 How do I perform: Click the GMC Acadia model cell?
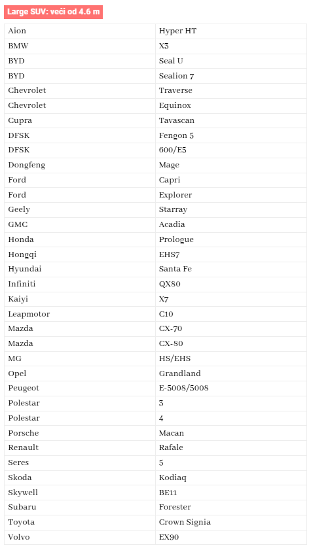point(231,224)
